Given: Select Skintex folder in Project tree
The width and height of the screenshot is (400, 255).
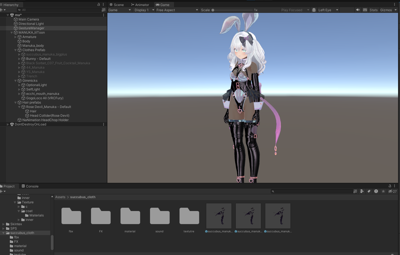Looking at the screenshot, I should [16, 224].
